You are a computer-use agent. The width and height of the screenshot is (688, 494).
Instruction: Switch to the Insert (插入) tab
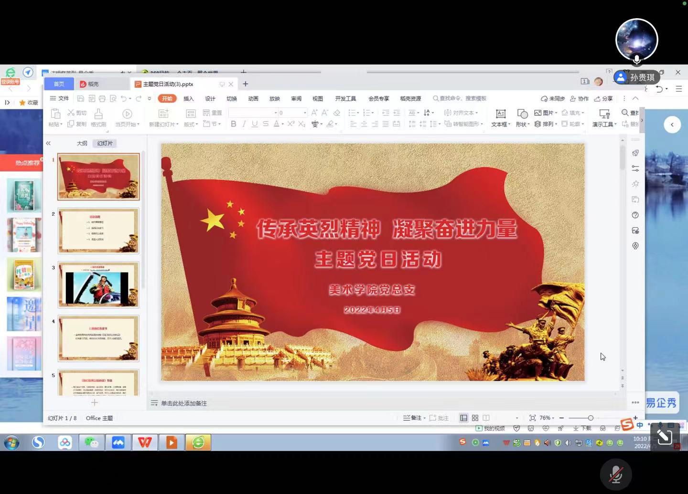[189, 98]
